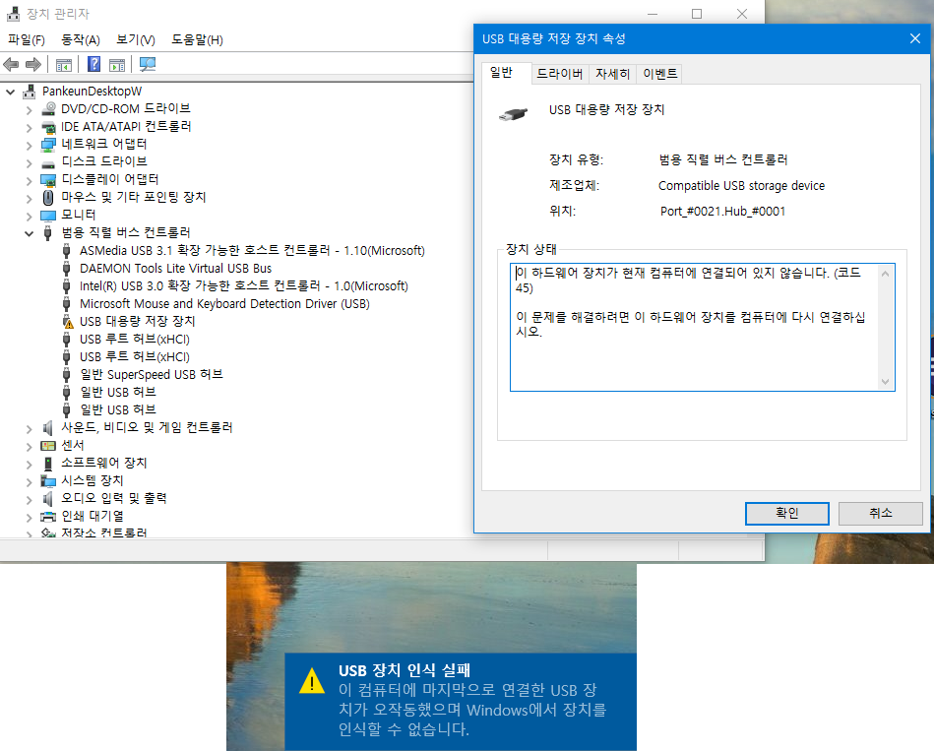Close the USB 대용량 저장 장치 속성 dialog
Screen dimensions: 934x751
(915, 38)
